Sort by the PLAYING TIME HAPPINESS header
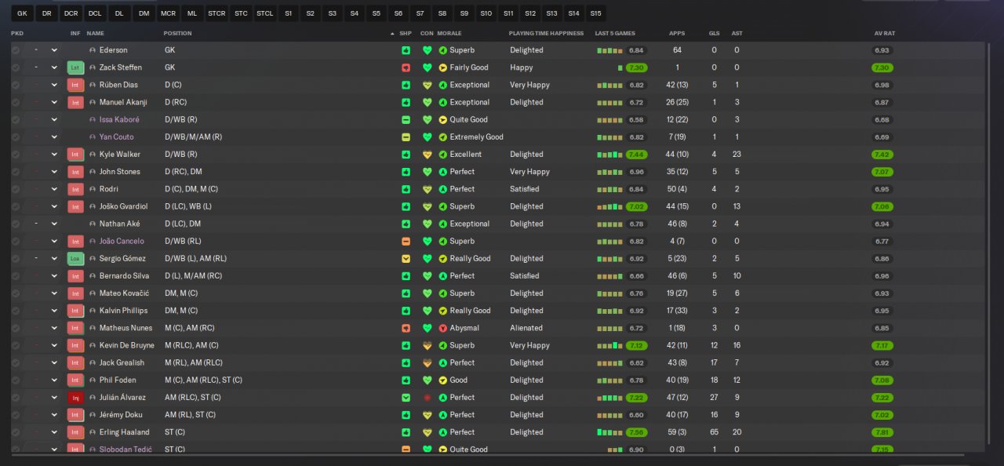The image size is (1004, 466). 546,34
